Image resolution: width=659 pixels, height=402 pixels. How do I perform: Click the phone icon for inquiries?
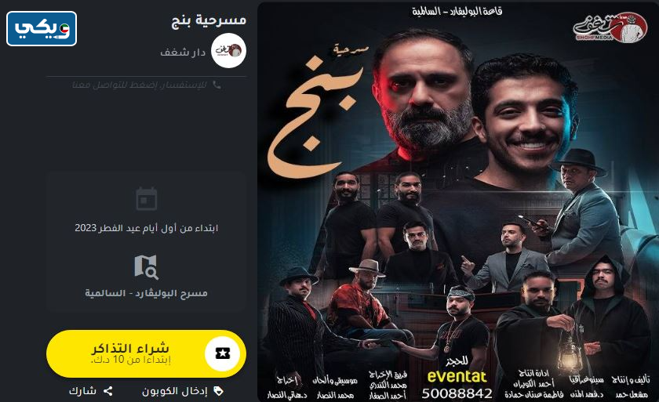pos(217,85)
